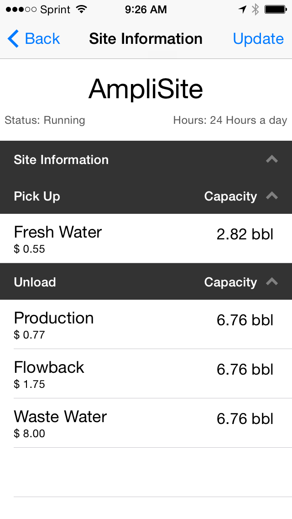The height and width of the screenshot is (519, 292).
Task: Collapse the Pick Up section chevron
Action: (272, 196)
